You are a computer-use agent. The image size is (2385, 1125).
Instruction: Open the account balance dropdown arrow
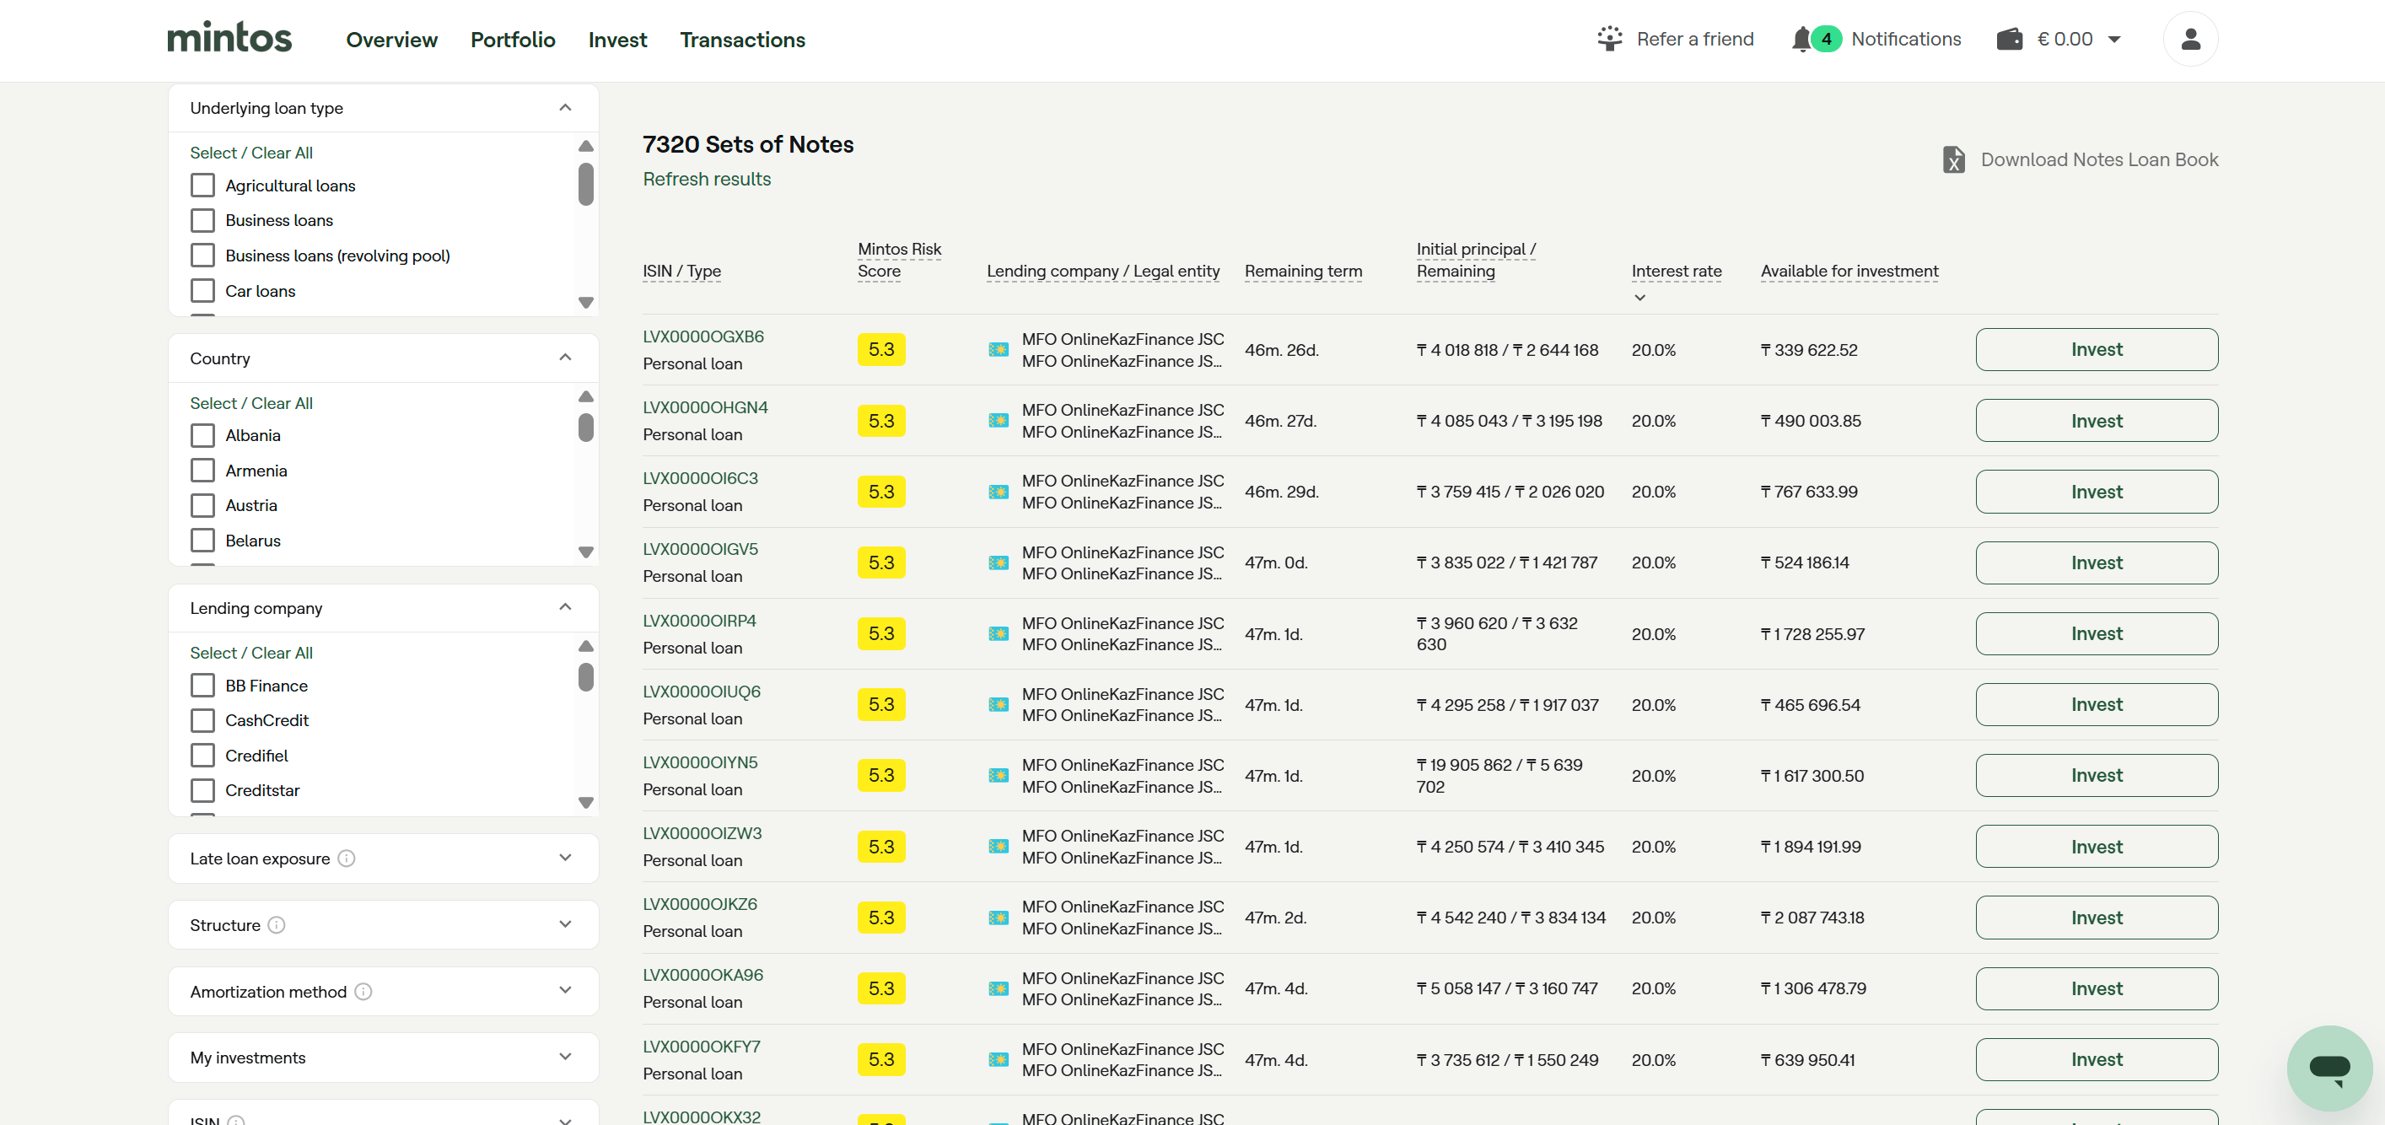coord(2113,40)
